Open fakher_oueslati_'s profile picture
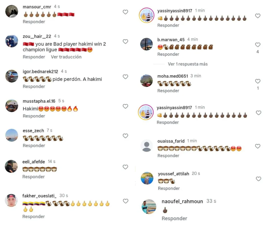Viewport: 267px width, 225px height. pos(11,200)
